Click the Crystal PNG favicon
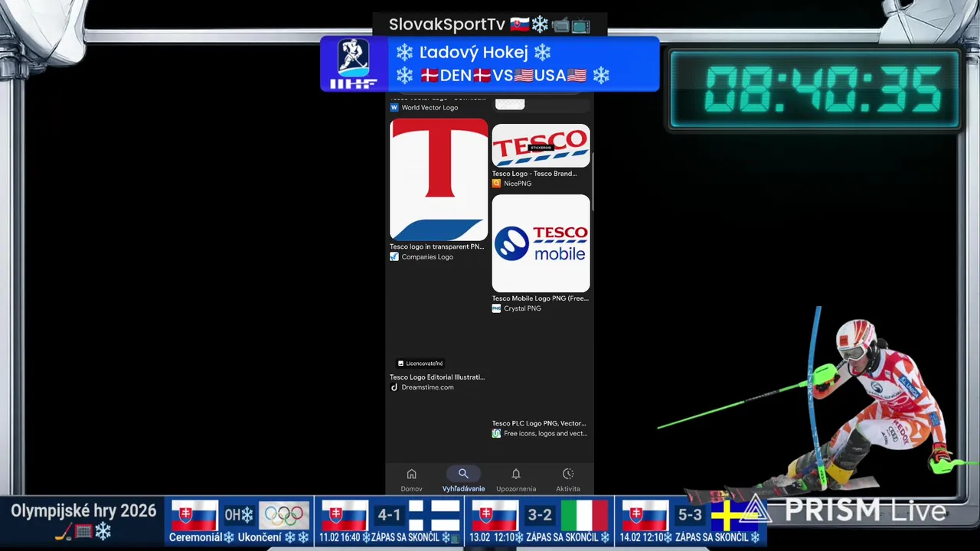This screenshot has height=551, width=980. (x=496, y=308)
